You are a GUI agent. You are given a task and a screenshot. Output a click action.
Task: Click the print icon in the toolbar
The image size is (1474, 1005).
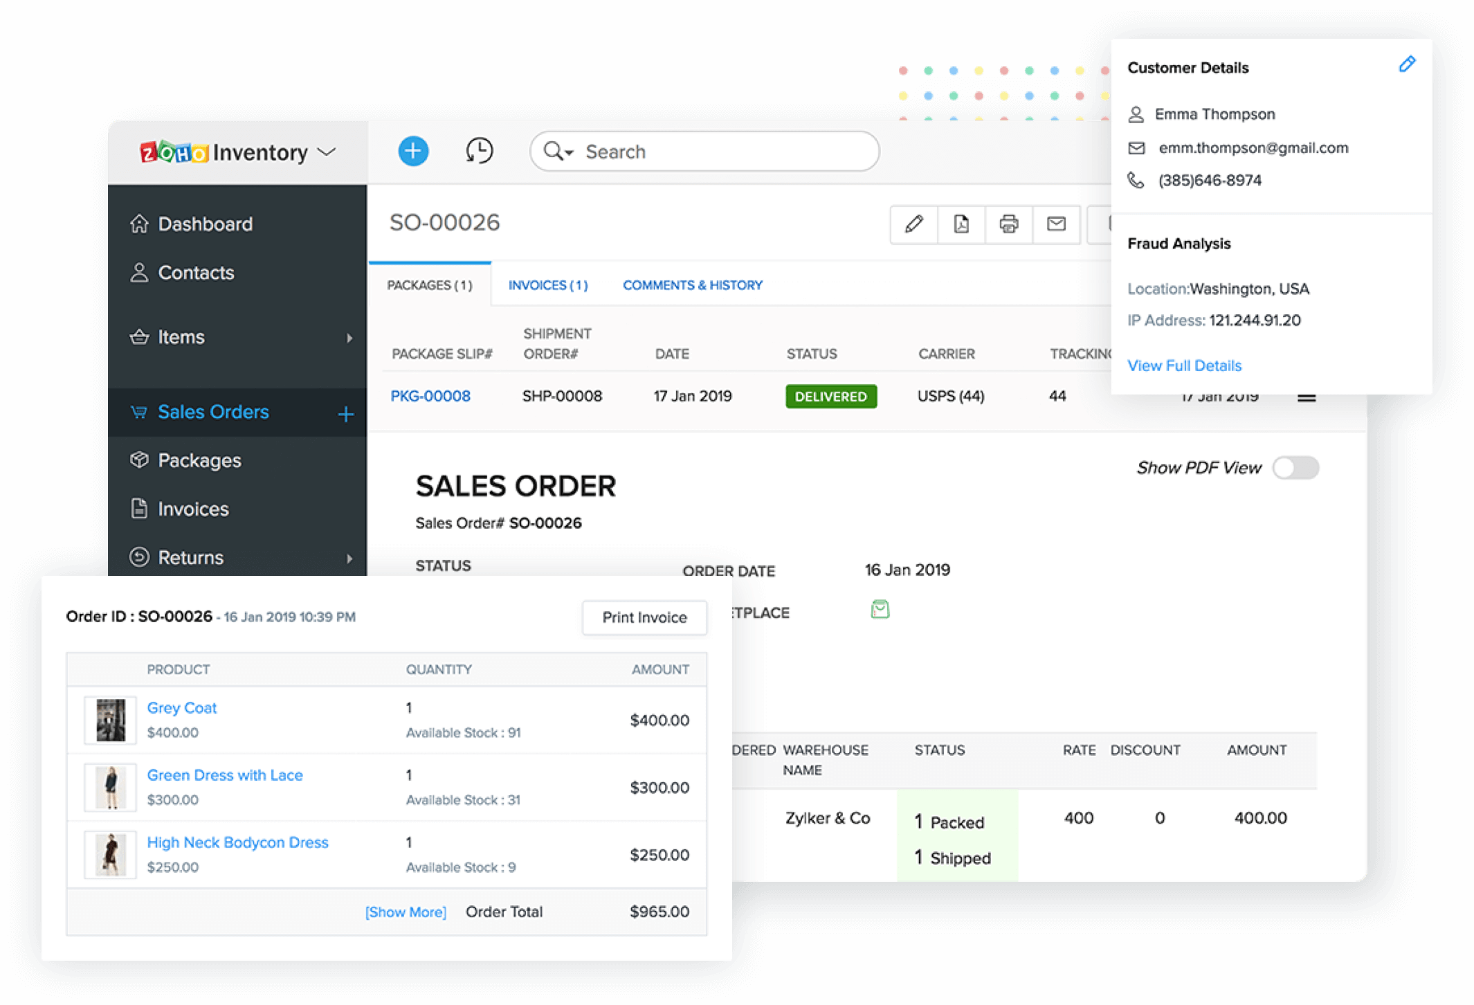(1009, 225)
